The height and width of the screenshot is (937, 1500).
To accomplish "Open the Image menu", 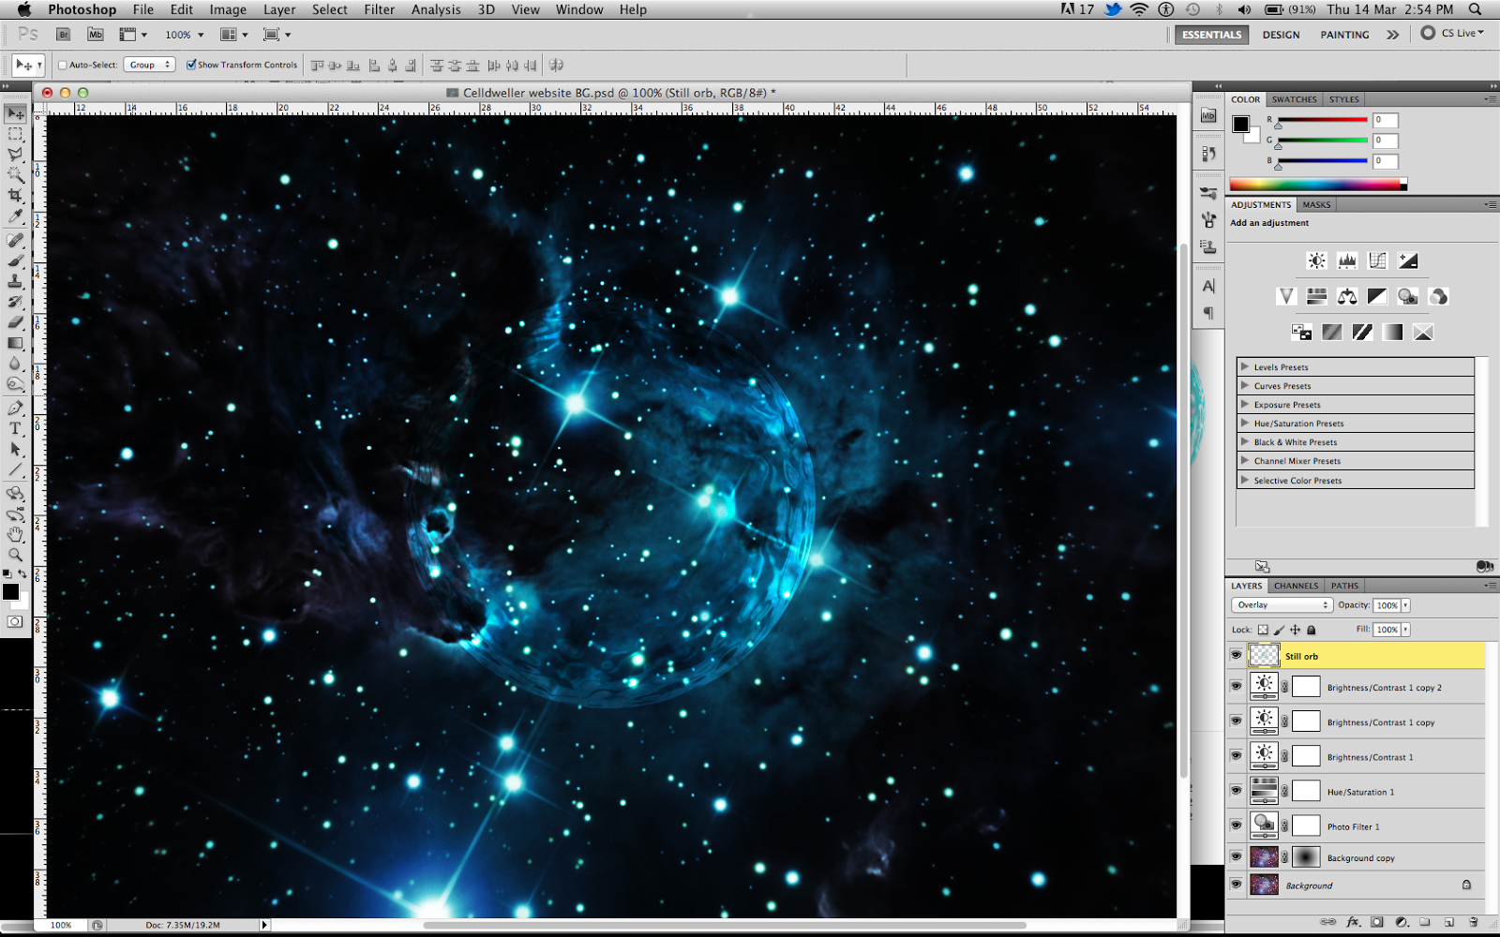I will click(228, 9).
